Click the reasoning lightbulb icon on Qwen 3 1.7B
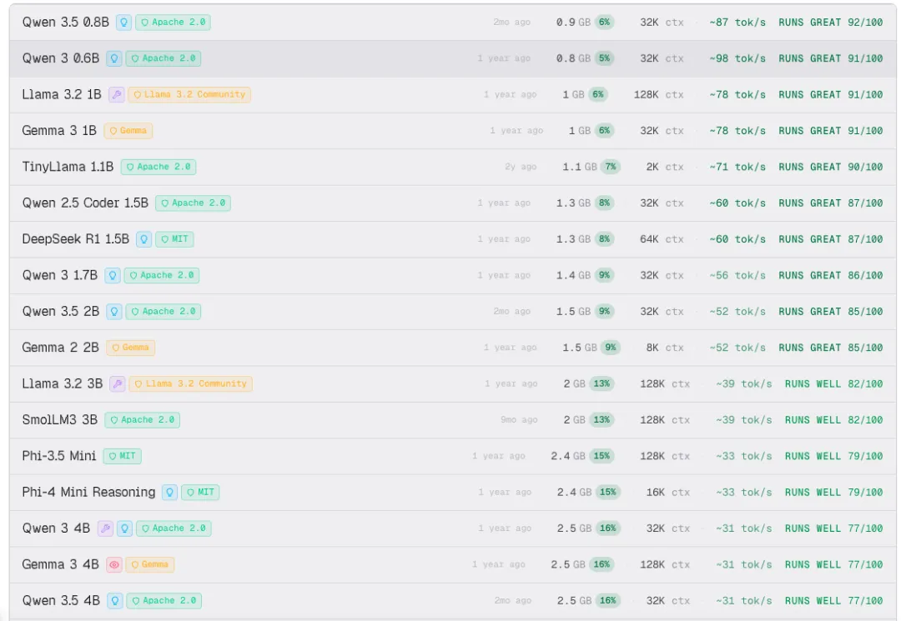 [113, 275]
